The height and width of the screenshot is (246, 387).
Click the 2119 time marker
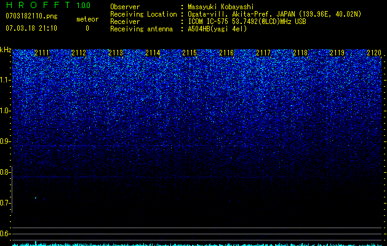tap(337, 52)
